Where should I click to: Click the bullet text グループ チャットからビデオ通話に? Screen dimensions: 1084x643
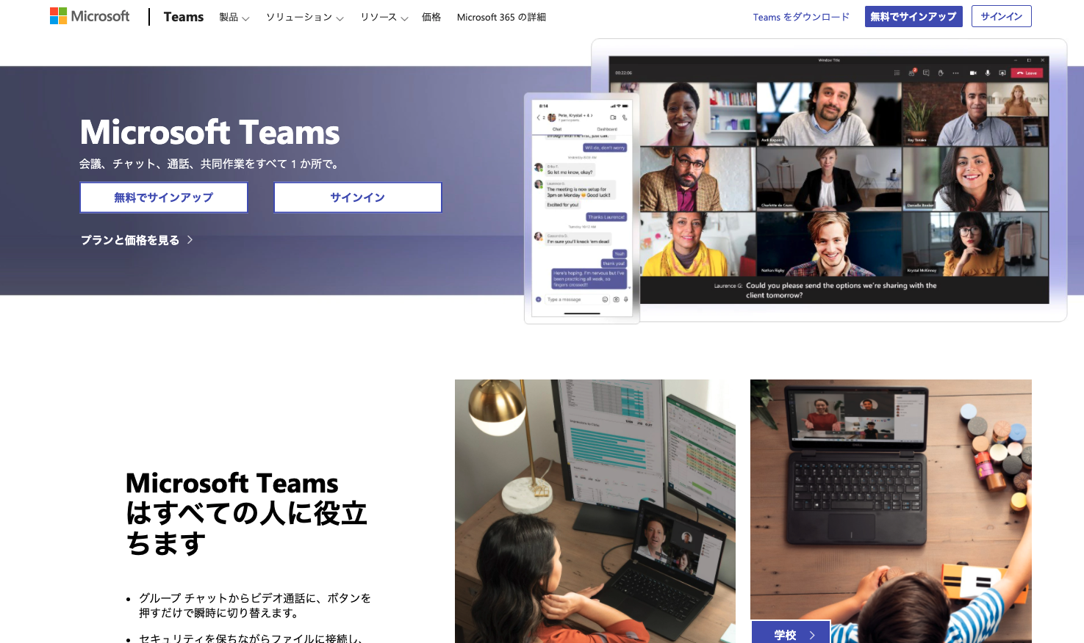[x=255, y=605]
